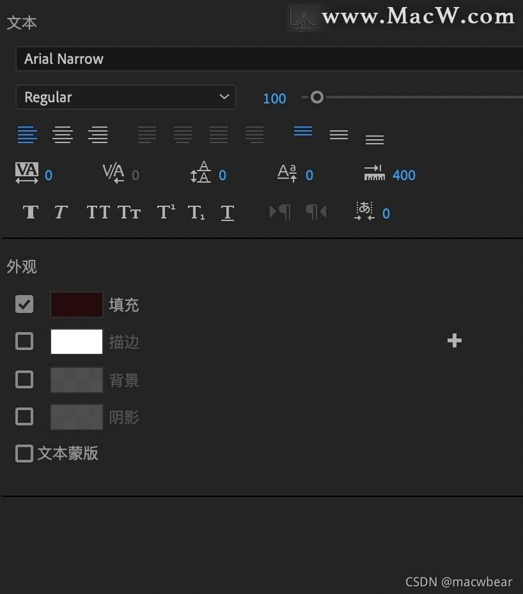This screenshot has height=594, width=523.
Task: Select center align text
Action: click(x=63, y=135)
